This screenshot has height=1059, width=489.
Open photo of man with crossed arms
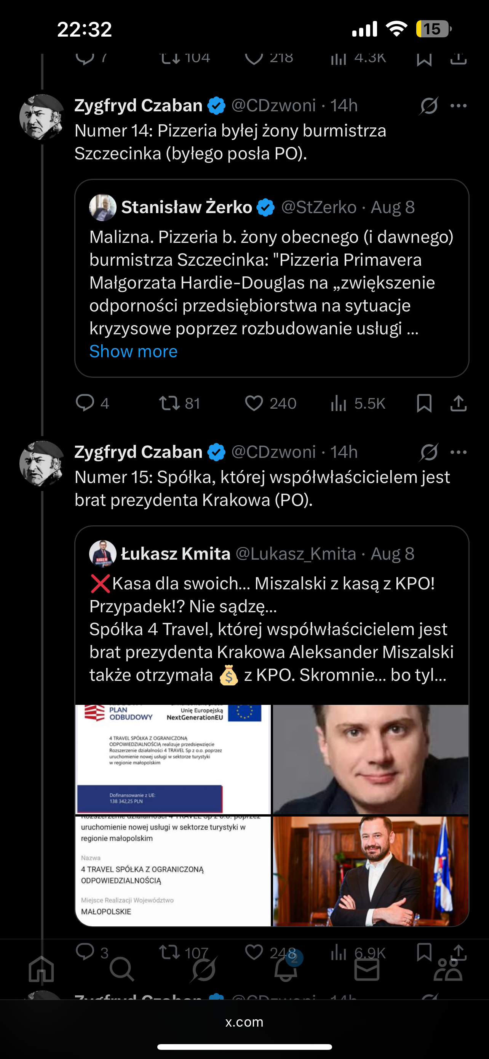370,871
